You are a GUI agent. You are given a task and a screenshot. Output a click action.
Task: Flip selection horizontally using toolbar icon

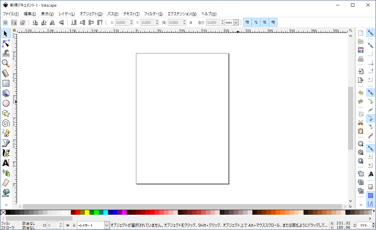click(52, 23)
